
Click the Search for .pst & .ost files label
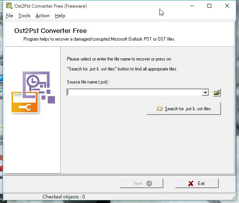click(188, 109)
